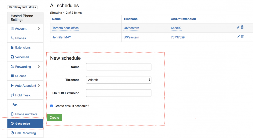The width and height of the screenshot is (253, 138).
Task: Open Fax menu item
Action: (25, 105)
